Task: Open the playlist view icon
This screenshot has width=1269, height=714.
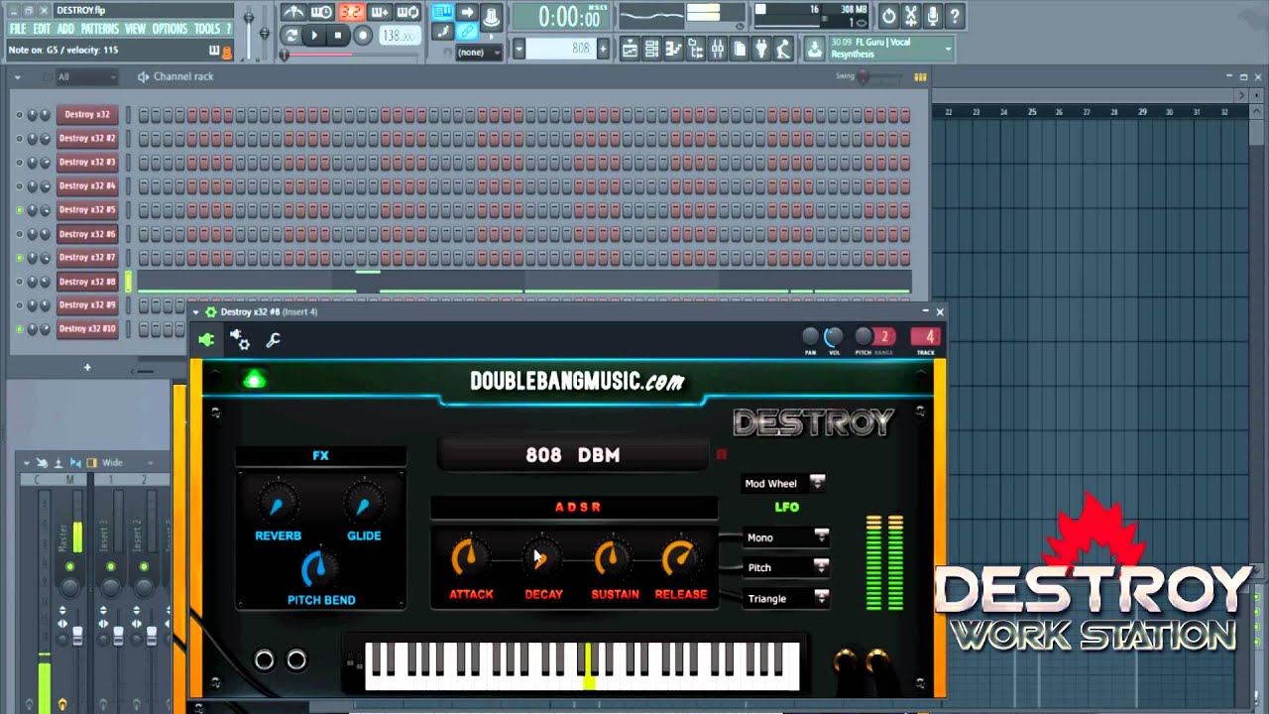Action: click(x=630, y=49)
